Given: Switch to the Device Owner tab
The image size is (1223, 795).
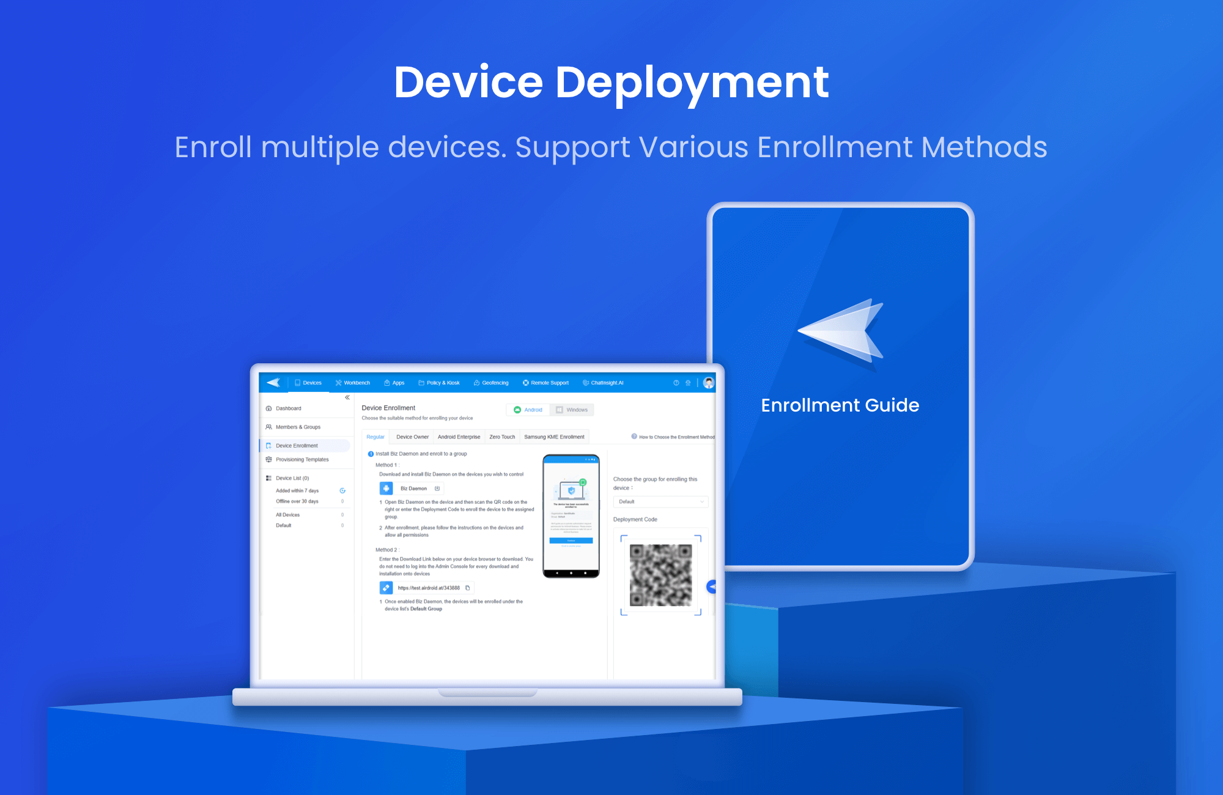Looking at the screenshot, I should point(412,437).
